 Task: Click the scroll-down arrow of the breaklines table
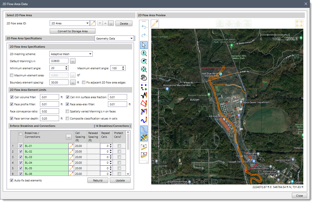pos(128,174)
